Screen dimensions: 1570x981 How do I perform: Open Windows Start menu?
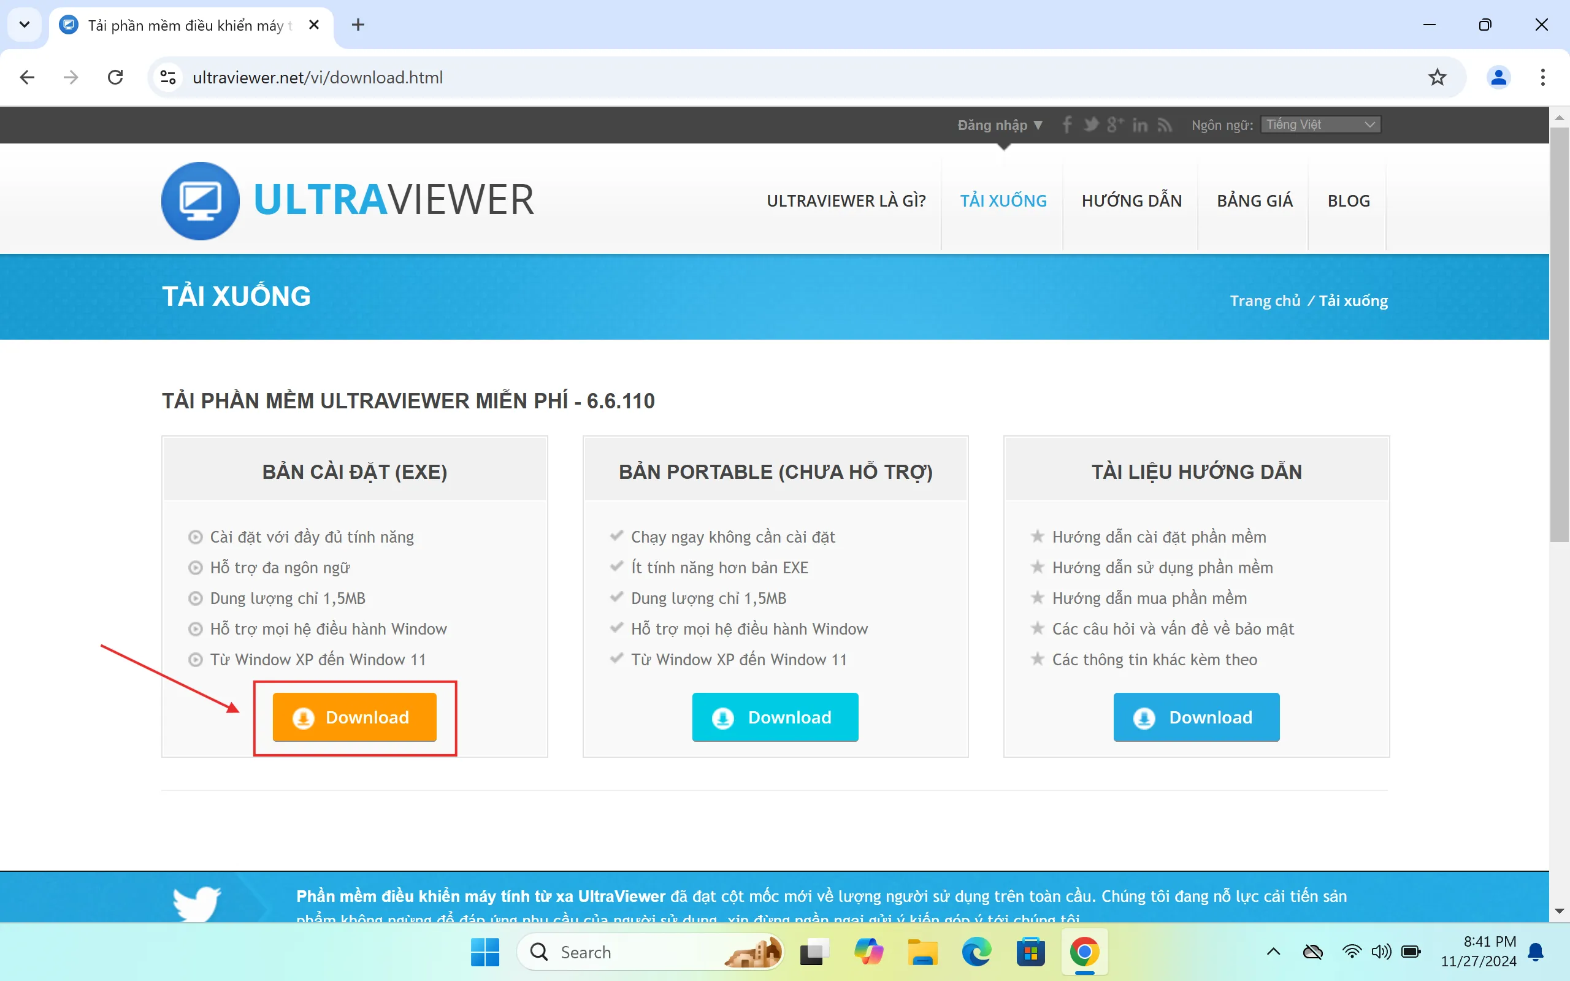point(484,952)
